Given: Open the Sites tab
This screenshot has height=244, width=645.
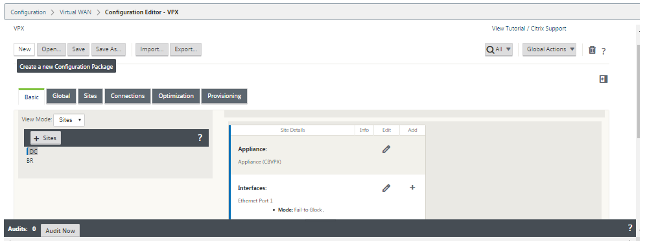Looking at the screenshot, I should [x=91, y=96].
